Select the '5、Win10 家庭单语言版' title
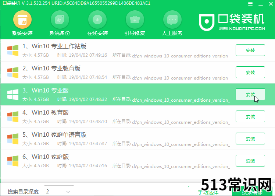Image resolution: width=275 pixels, height=196 pixels. tap(54, 134)
